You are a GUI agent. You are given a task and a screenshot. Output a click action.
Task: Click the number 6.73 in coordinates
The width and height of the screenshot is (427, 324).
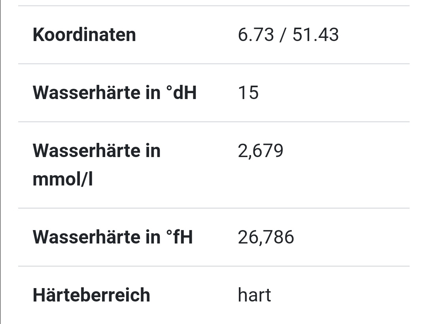pyautogui.click(x=256, y=35)
